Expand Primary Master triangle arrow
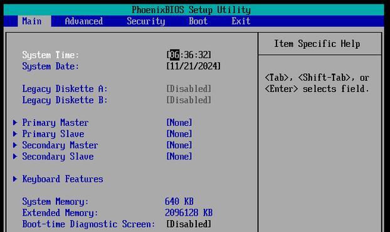This screenshot has width=390, height=232. (x=15, y=123)
